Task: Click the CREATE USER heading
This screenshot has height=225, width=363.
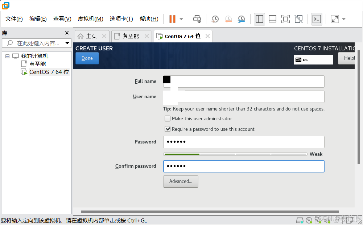Action: click(x=94, y=48)
